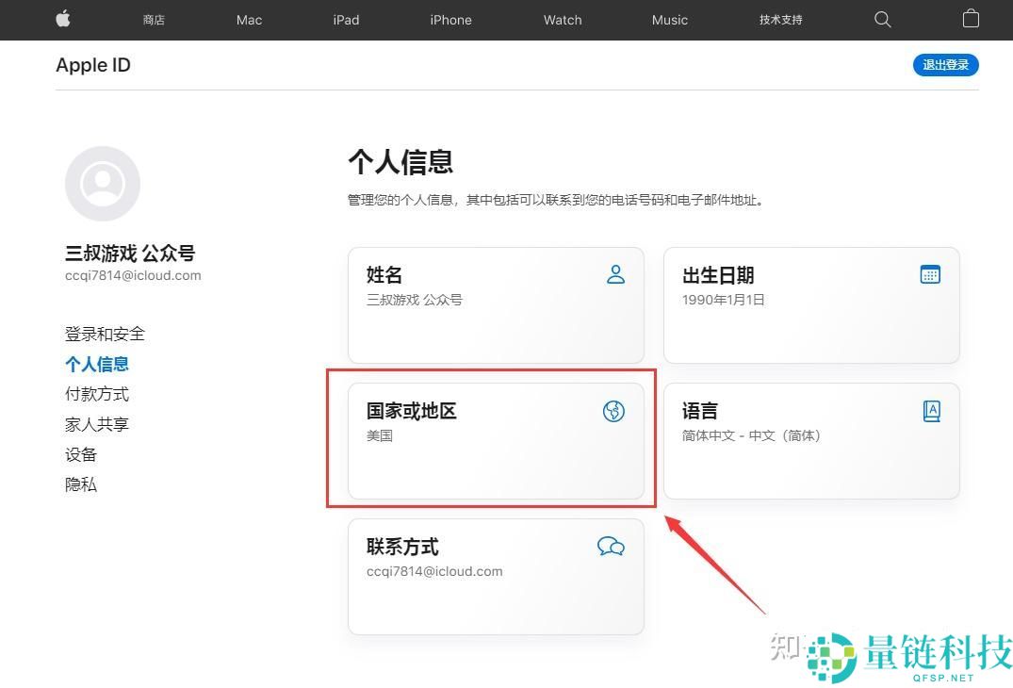Image resolution: width=1013 pixels, height=688 pixels.
Task: Open the 隐私 section from the sidebar
Action: [81, 483]
